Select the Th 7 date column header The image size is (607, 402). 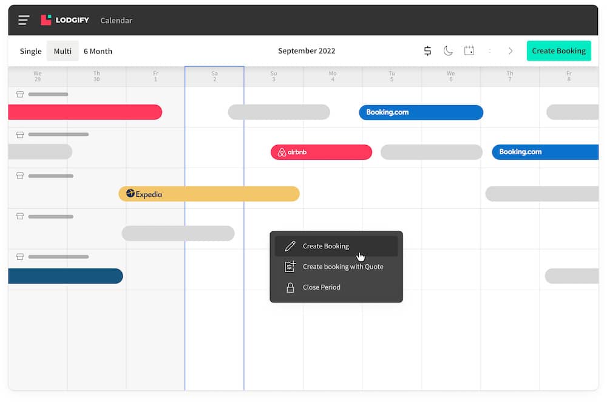pos(510,77)
